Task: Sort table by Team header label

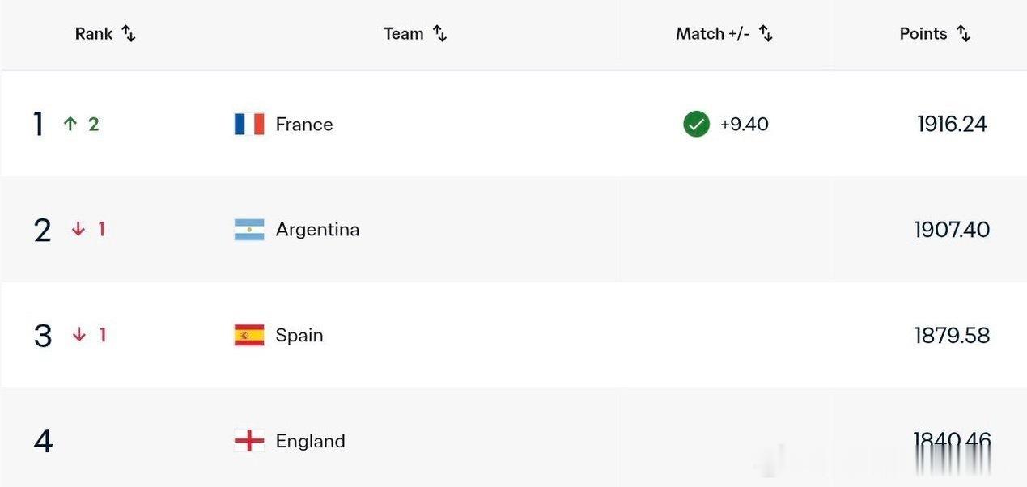Action: click(404, 34)
